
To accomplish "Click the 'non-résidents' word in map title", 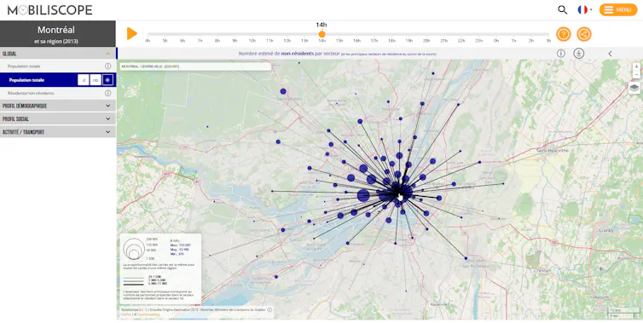I will coord(298,54).
